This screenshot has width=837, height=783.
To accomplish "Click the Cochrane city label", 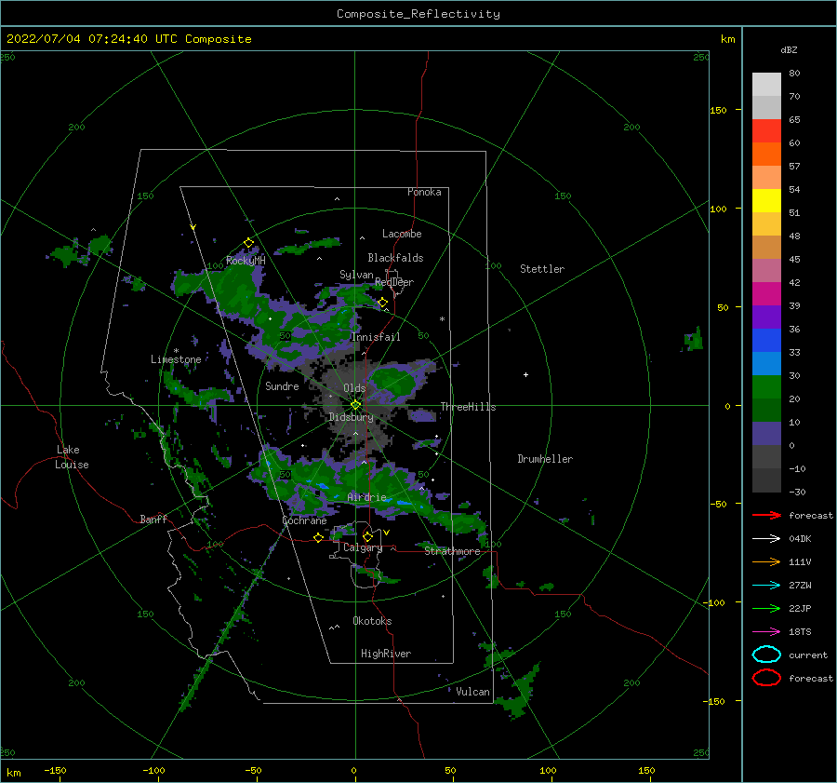I will [x=304, y=520].
